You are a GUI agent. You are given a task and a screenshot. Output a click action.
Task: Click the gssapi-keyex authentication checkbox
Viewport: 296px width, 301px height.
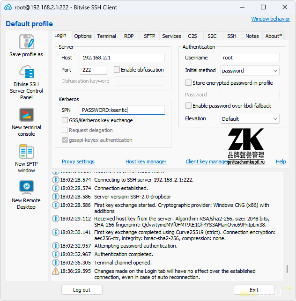(x=65, y=140)
